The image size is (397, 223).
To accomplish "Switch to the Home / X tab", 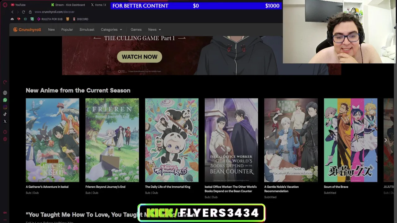I will coord(99,5).
